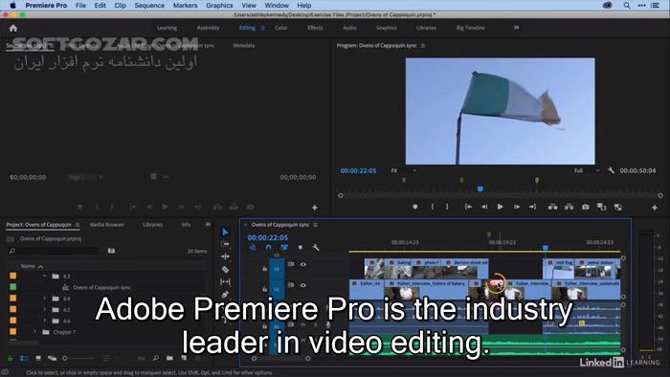Image resolution: width=670 pixels, height=377 pixels.
Task: Open Program monitor Fit zoom dropdown
Action: (403, 170)
